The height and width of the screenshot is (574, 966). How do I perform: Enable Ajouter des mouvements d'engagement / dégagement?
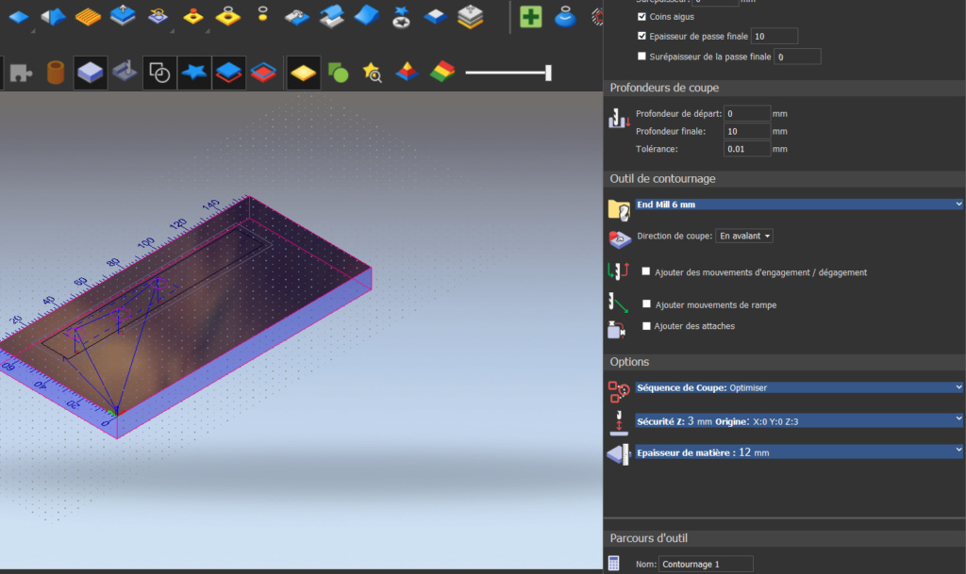645,271
